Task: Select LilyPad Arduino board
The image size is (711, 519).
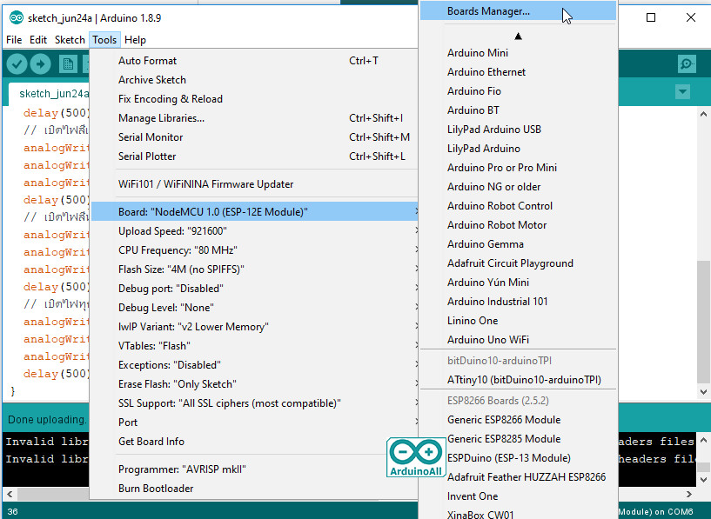Action: 518,149
